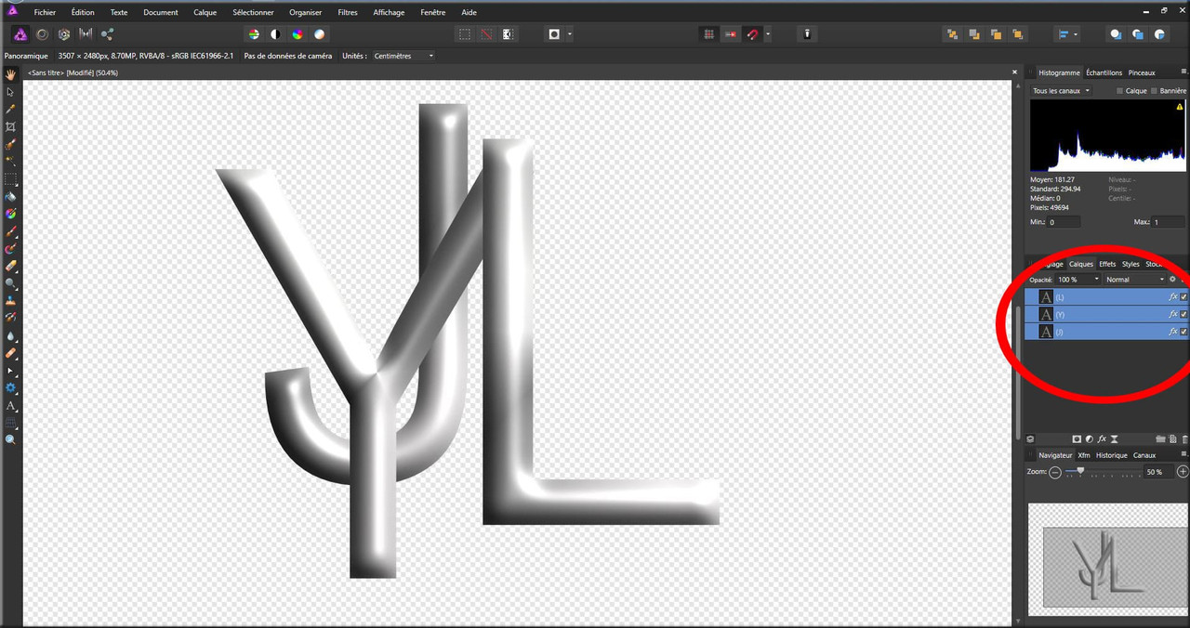Click the Max value field in Histogramme
This screenshot has height=628, width=1190.
tap(1169, 222)
